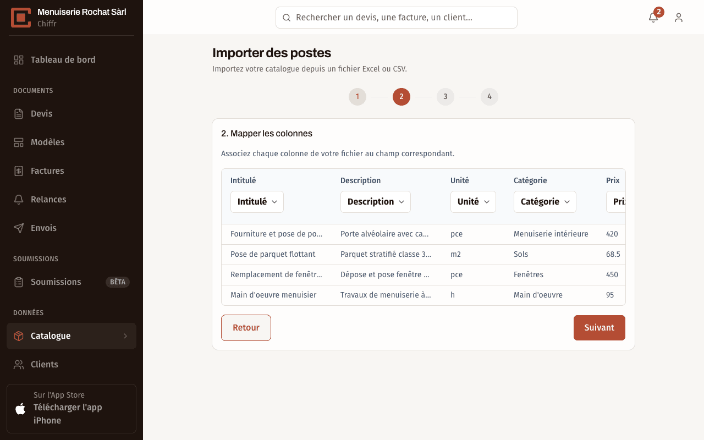Click the 'Pose de parquet flottant' cell

coord(277,255)
